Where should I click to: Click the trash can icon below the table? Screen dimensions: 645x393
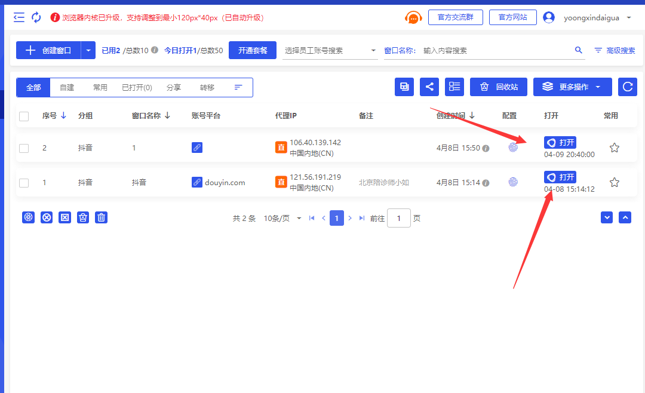[x=102, y=217]
